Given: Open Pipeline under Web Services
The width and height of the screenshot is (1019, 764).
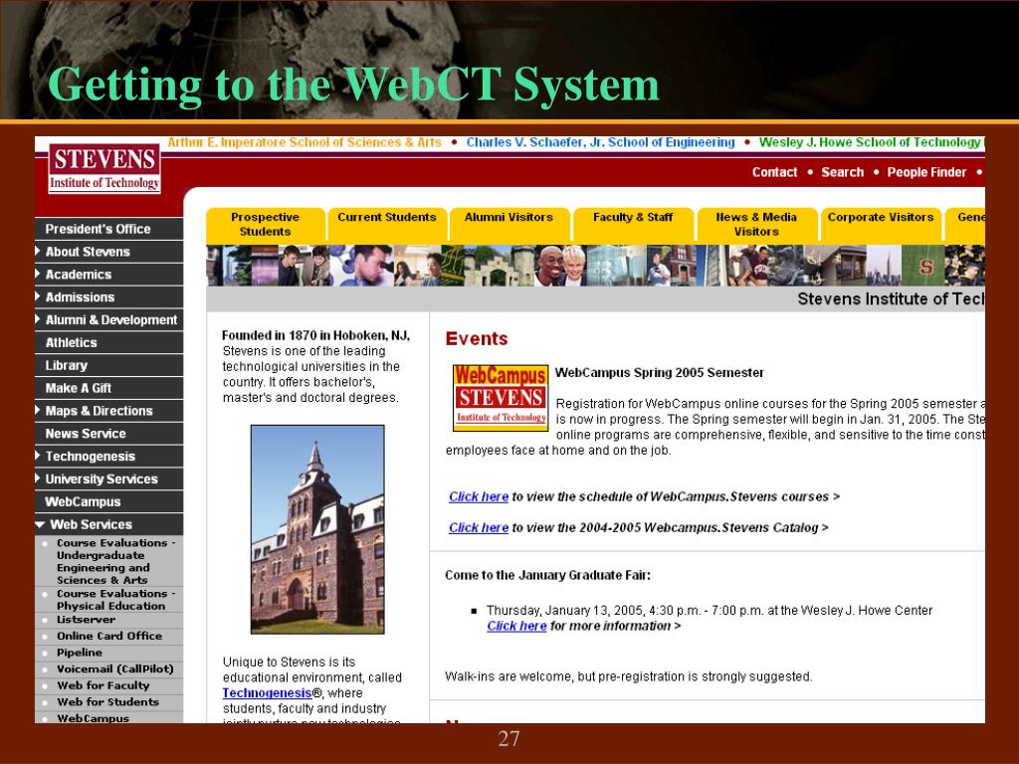Looking at the screenshot, I should pos(80,653).
